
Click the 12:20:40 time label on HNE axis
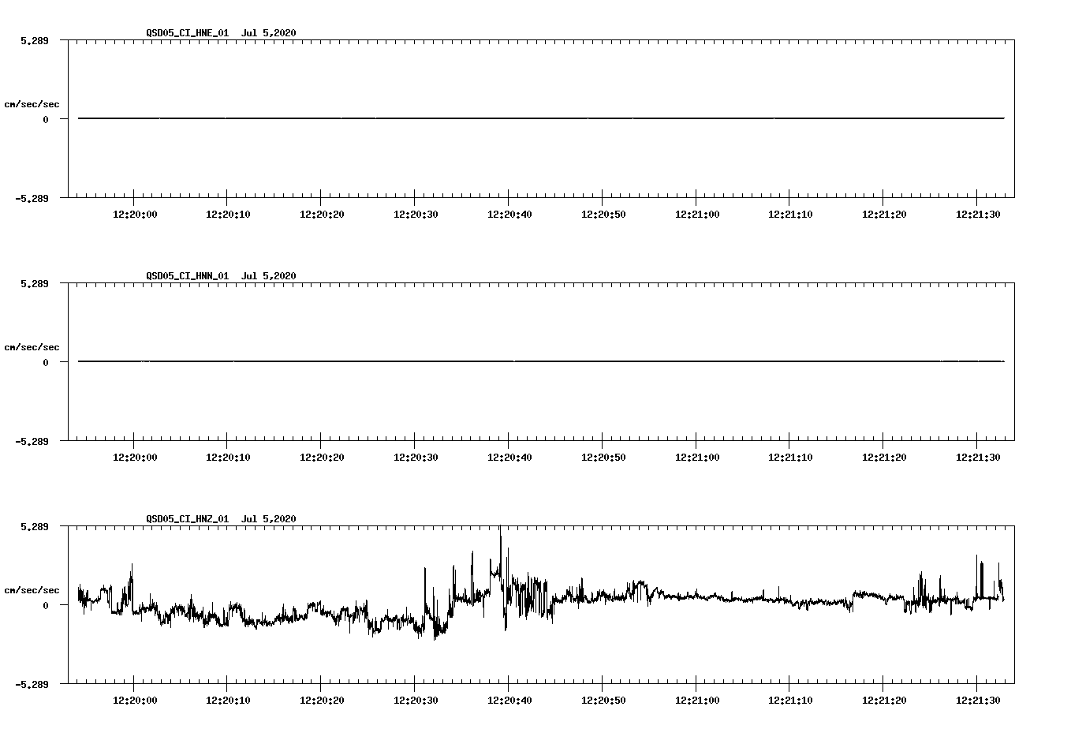(x=509, y=214)
